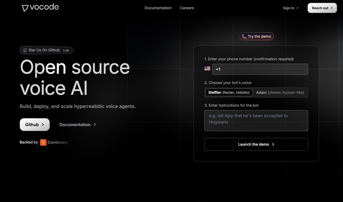The image size is (343, 202).
Task: Click the Sign In link
Action: point(291,8)
